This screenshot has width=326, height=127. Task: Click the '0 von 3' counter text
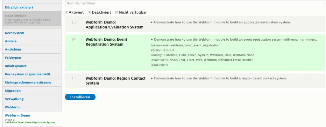(x=10, y=120)
